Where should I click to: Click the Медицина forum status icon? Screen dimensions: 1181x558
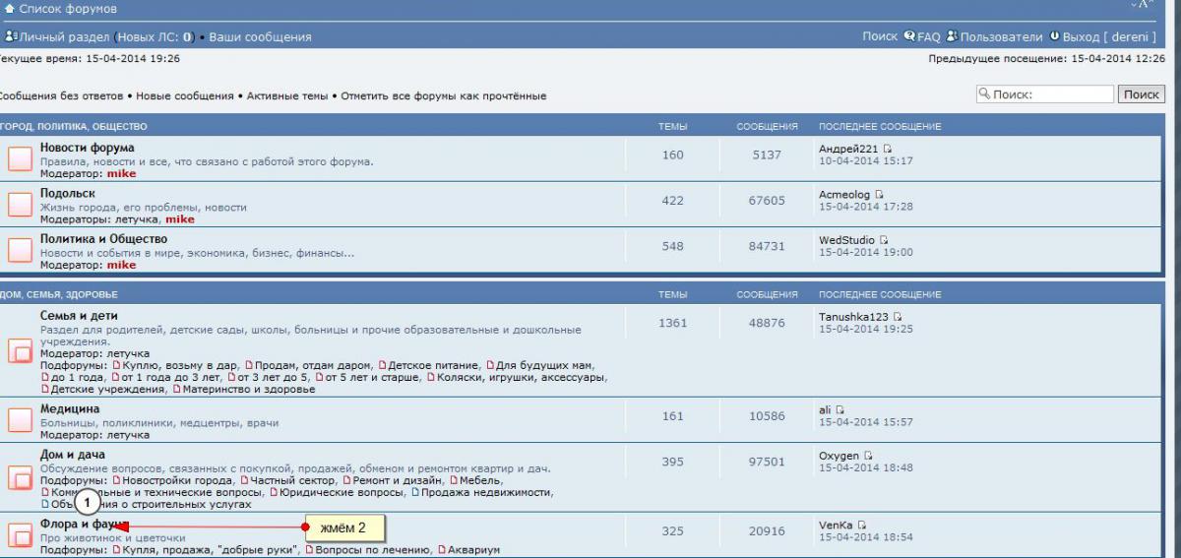click(21, 420)
